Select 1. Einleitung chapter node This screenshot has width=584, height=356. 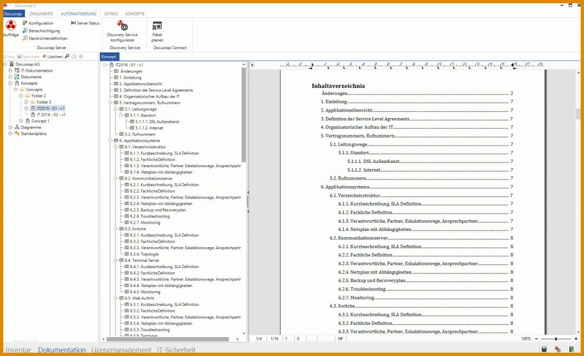tap(130, 78)
